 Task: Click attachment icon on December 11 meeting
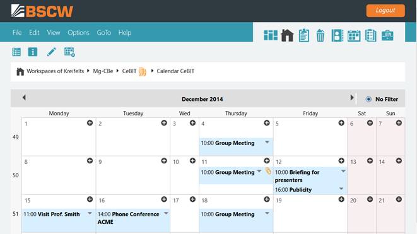268,171
